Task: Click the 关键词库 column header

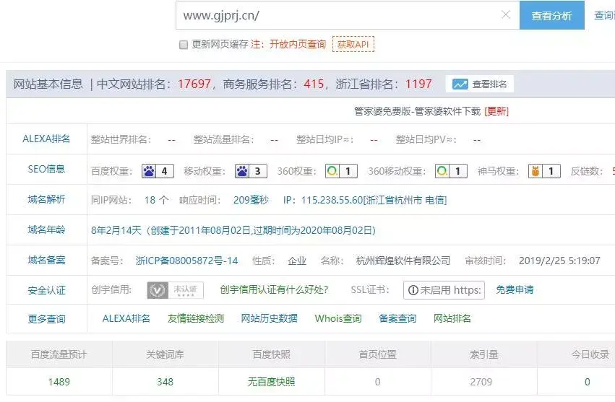Action: pos(165,354)
